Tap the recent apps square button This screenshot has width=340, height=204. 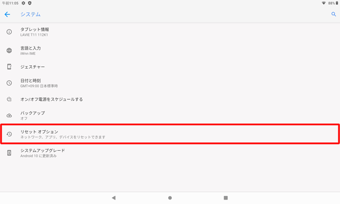click(226, 198)
